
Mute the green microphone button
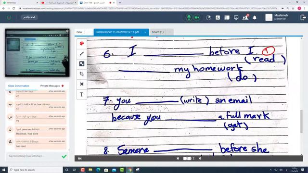click(x=189, y=17)
